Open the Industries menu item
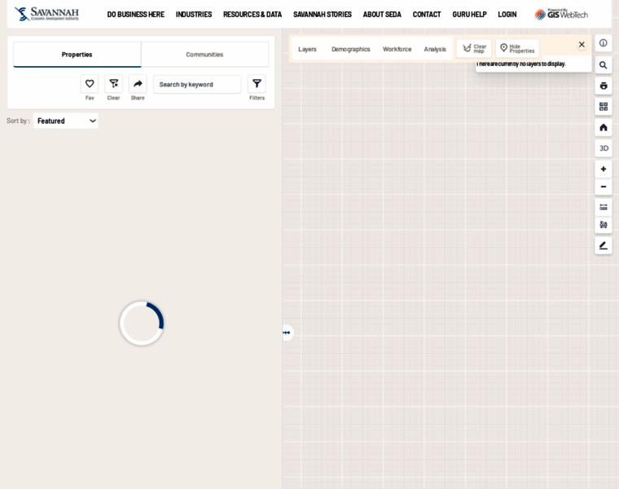 click(194, 15)
